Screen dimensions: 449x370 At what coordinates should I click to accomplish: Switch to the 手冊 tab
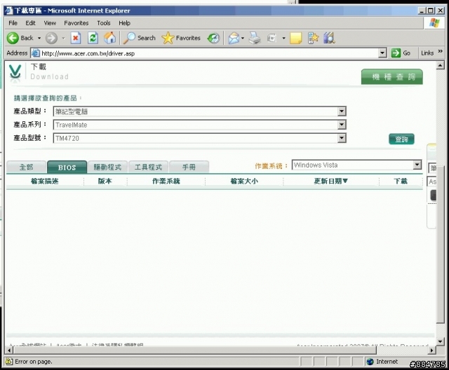coord(189,167)
